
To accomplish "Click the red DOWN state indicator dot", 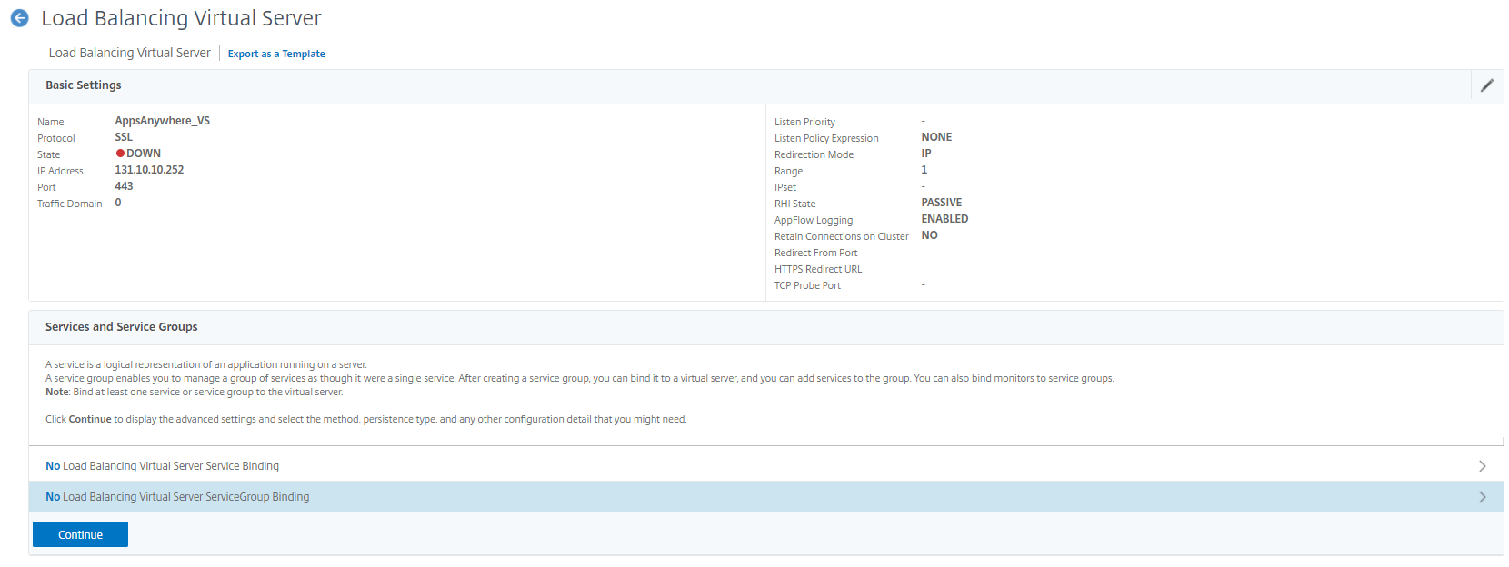I will pyautogui.click(x=120, y=154).
